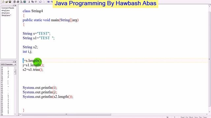Viewport: 211px width, 118px height.
Task: Click the Paste toolbar icon
Action: 36,2
